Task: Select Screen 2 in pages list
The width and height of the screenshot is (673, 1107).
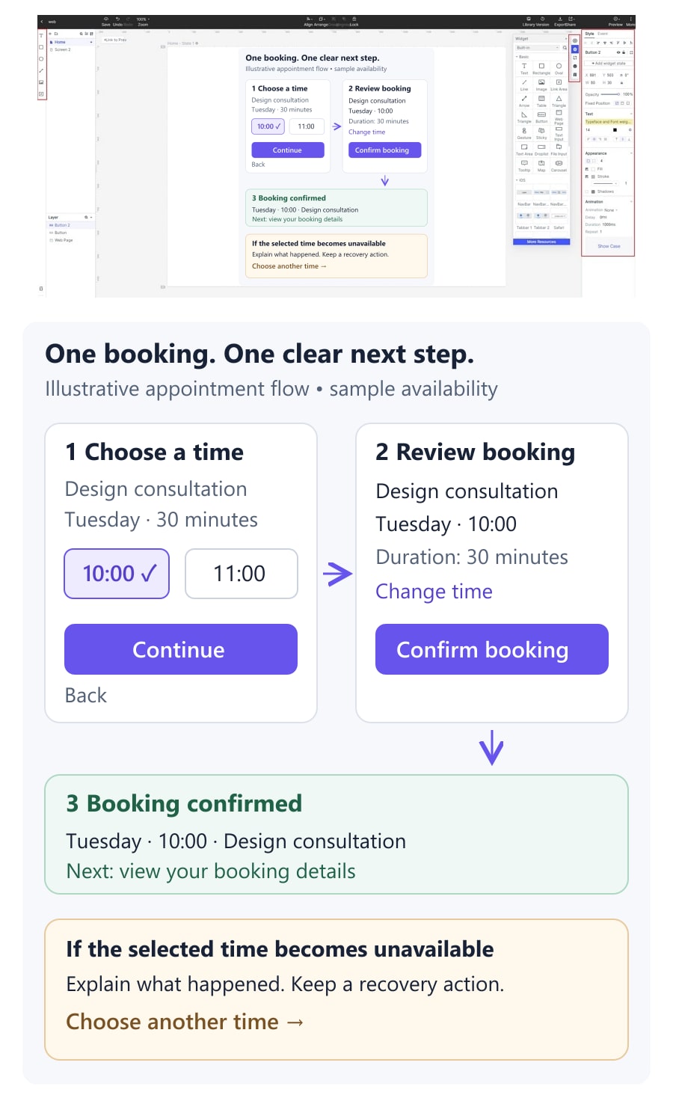Action: coord(63,49)
